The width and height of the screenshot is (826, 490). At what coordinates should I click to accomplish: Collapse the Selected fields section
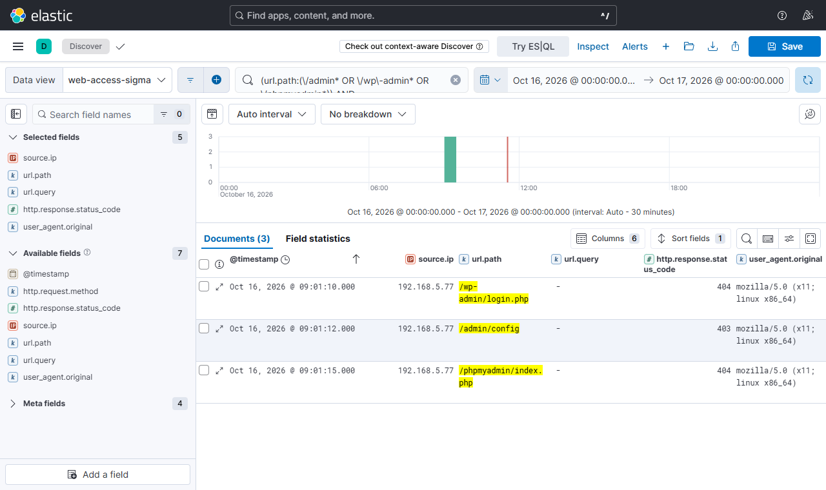click(13, 137)
